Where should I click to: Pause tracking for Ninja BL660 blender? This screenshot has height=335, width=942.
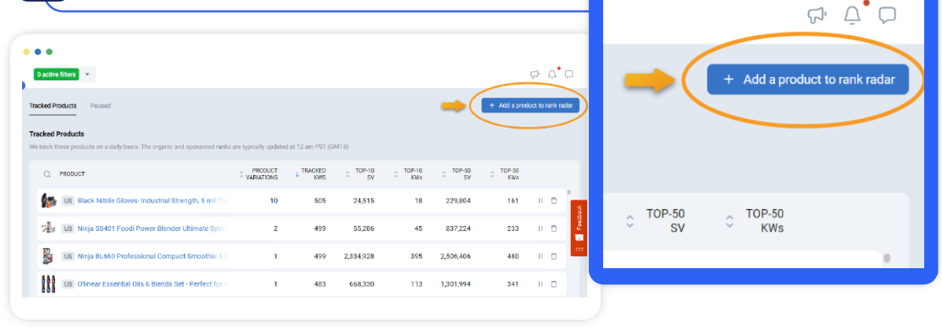coord(540,256)
